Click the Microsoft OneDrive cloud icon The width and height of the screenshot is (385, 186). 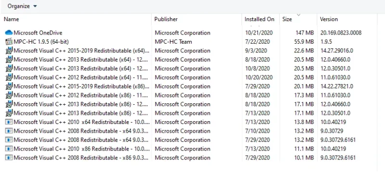point(9,33)
